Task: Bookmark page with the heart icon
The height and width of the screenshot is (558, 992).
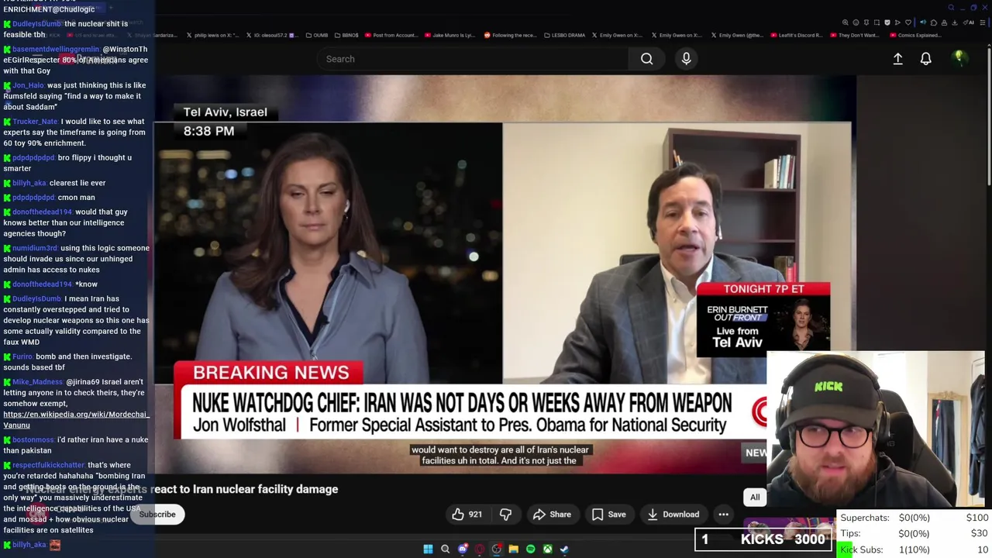Action: [908, 22]
